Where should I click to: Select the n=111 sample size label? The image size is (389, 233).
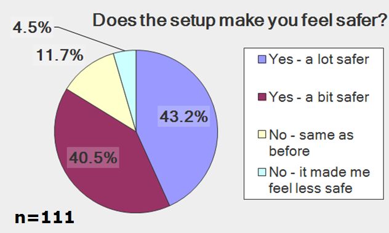click(x=44, y=218)
